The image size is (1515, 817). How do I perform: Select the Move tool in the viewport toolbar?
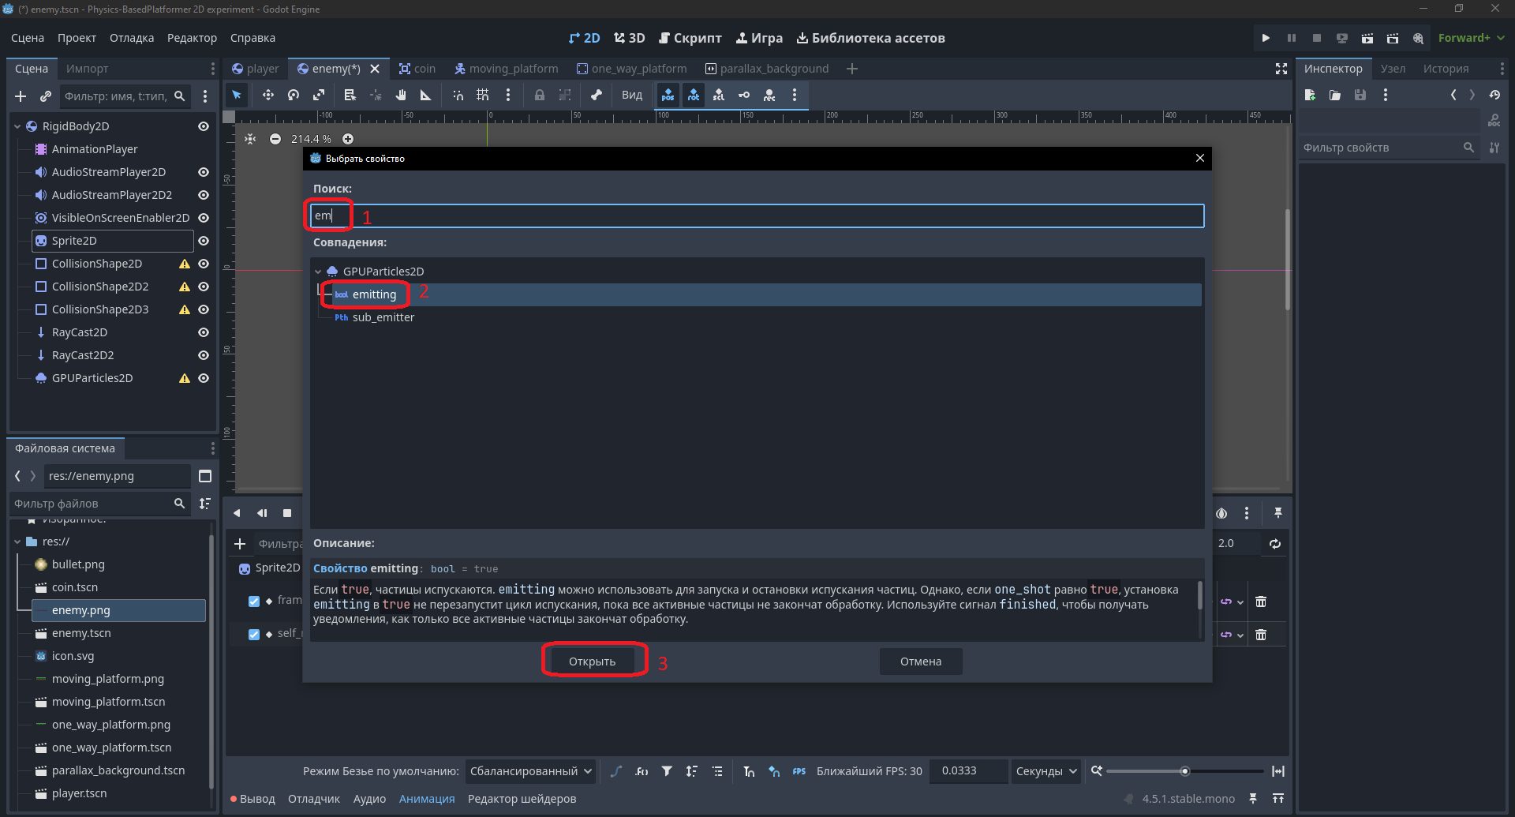point(268,95)
